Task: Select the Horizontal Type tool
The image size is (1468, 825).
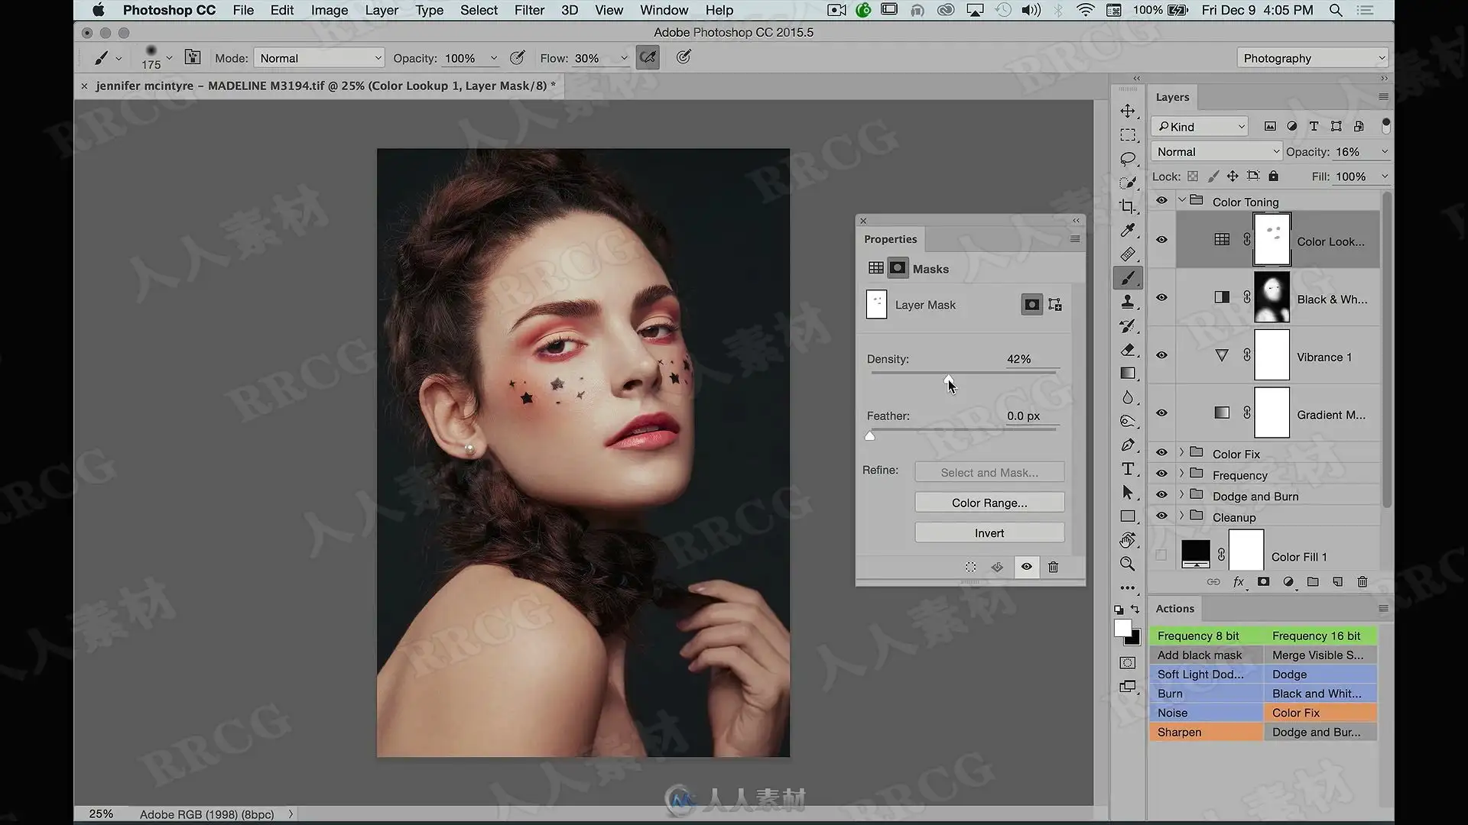Action: pyautogui.click(x=1128, y=469)
